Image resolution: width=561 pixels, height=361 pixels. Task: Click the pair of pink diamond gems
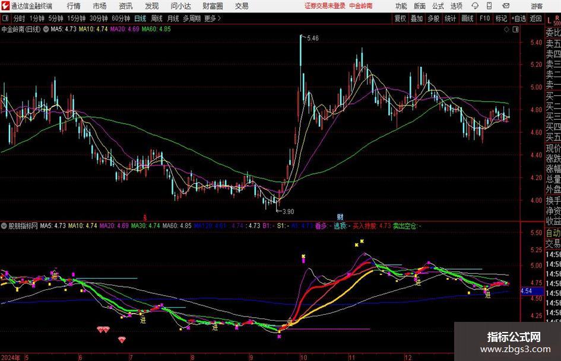pyautogui.click(x=103, y=329)
